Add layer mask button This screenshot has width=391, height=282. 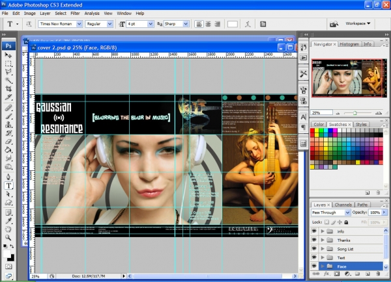coord(337,274)
